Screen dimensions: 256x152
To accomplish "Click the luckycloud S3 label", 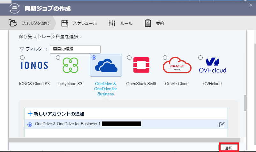I will click(70, 84).
